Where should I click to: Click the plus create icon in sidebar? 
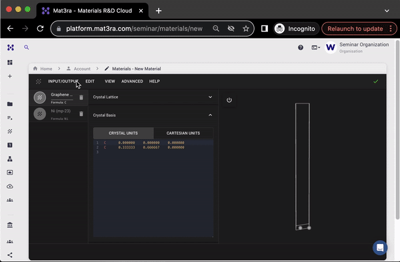pos(10,76)
